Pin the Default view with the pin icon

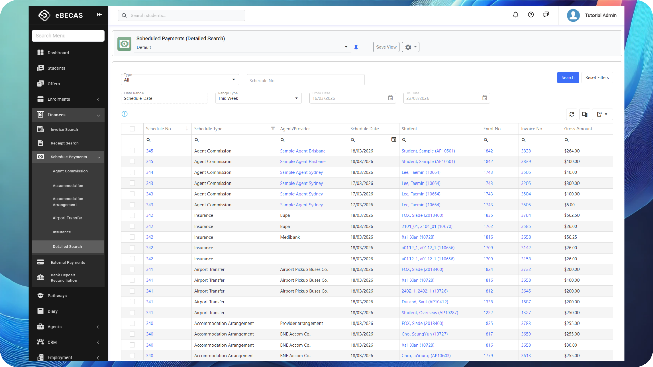pyautogui.click(x=356, y=47)
